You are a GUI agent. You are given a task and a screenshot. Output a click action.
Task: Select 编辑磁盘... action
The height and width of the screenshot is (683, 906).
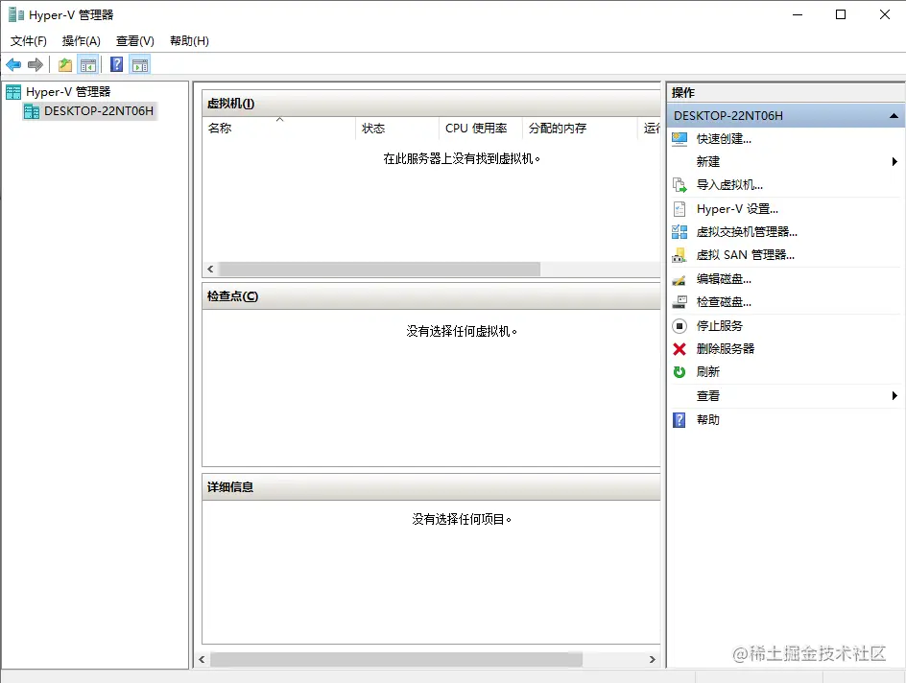(724, 279)
